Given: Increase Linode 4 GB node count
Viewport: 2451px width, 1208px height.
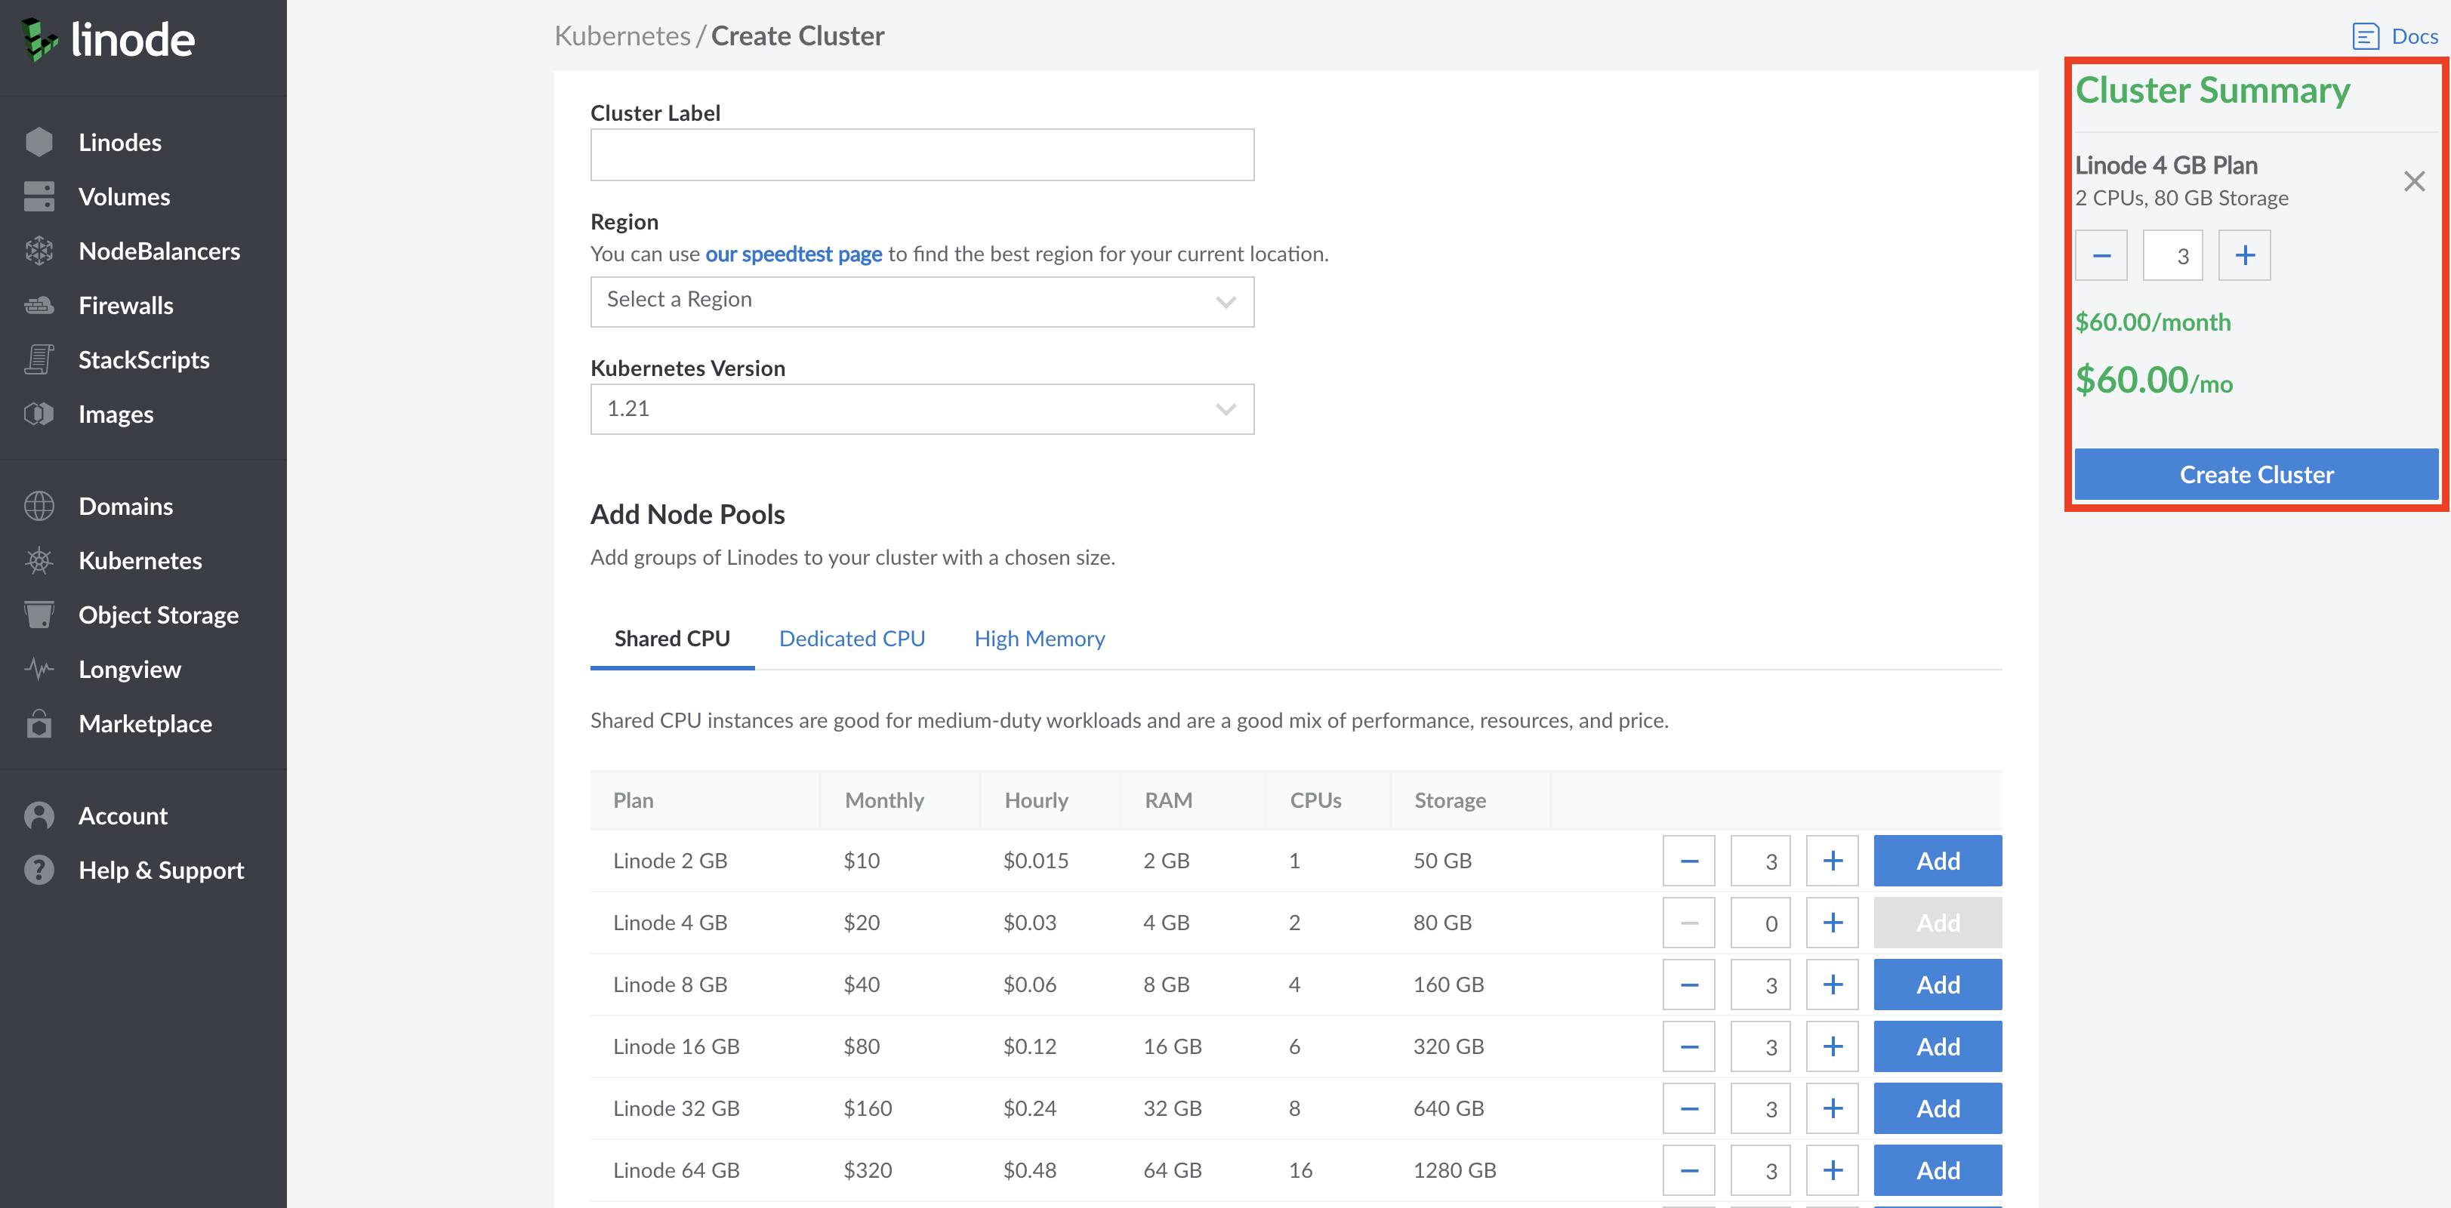Looking at the screenshot, I should (1833, 923).
